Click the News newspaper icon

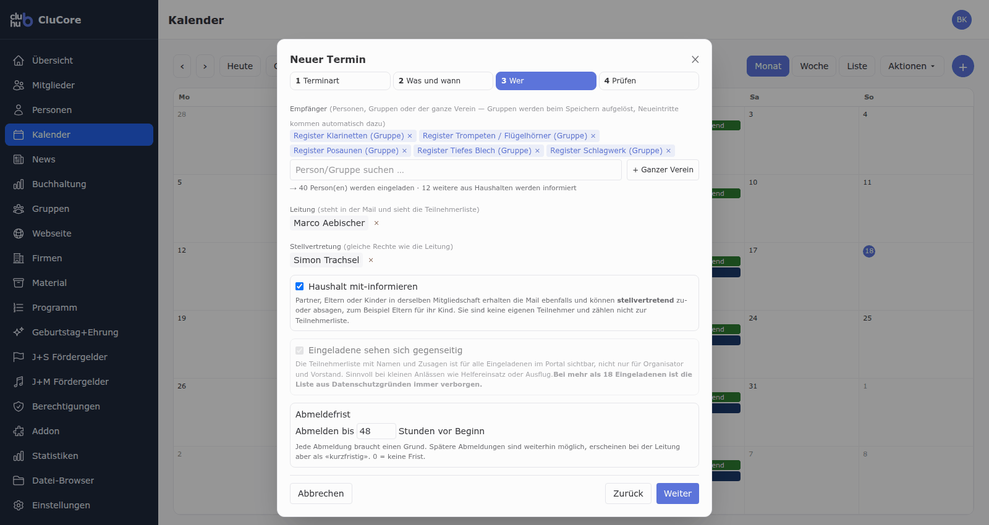tap(19, 159)
